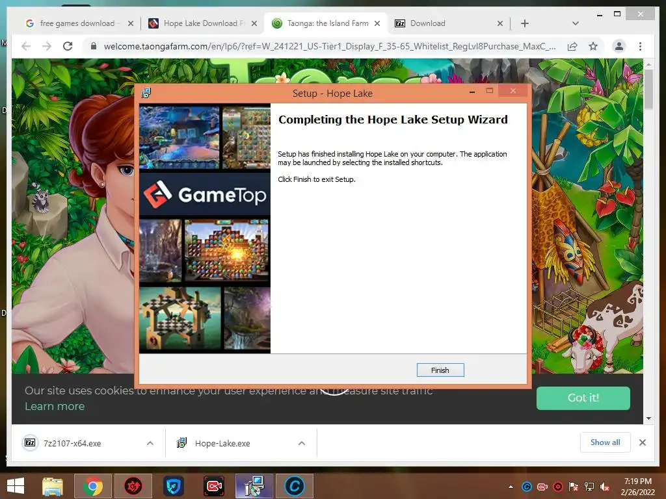Open the Hope-Lake.exe download item

[x=222, y=443]
